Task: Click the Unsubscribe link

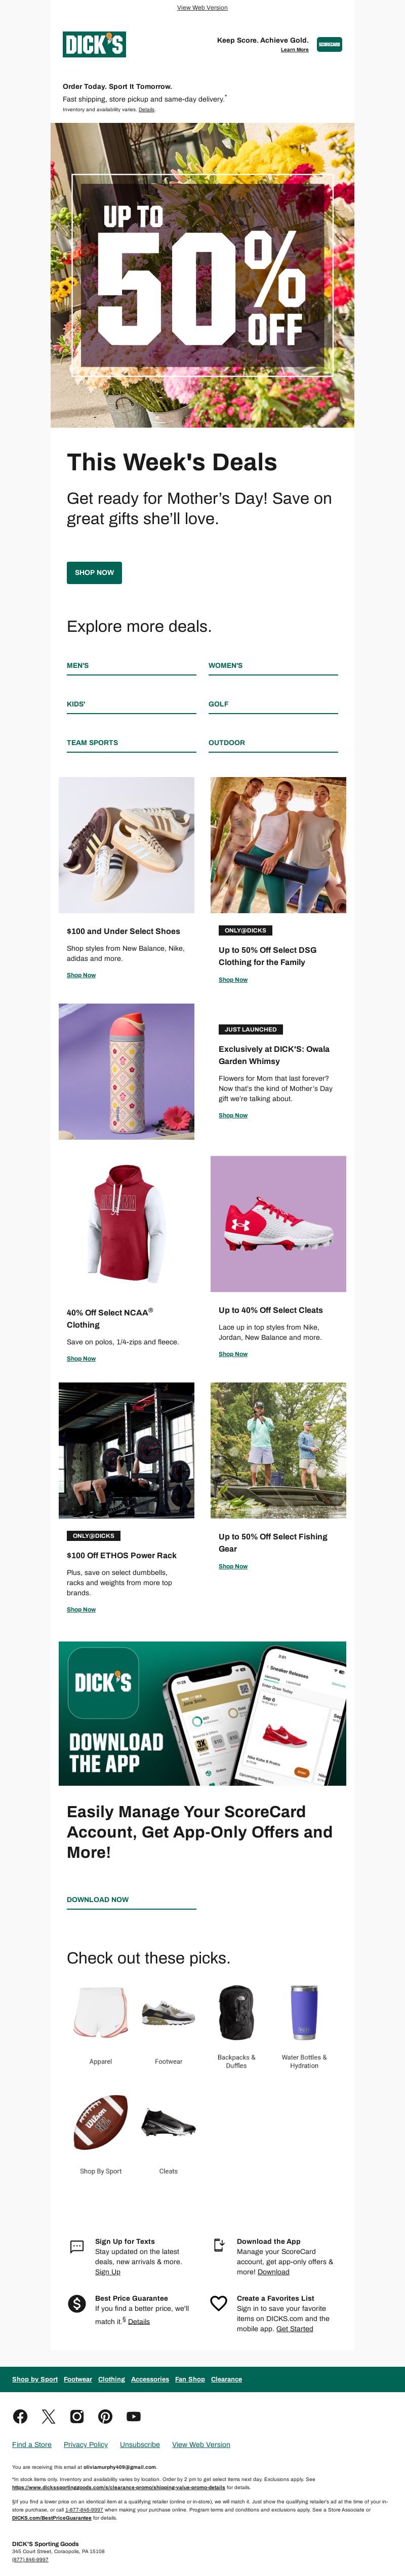Action: [140, 2444]
